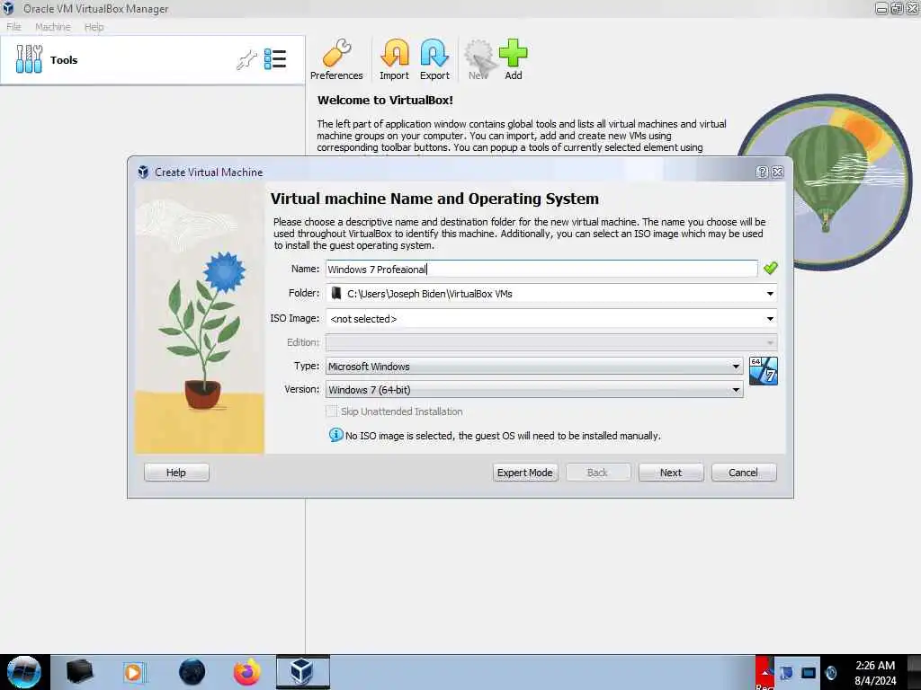Viewport: 921px width, 690px height.
Task: Select the Tools item in sidebar
Action: [x=152, y=60]
